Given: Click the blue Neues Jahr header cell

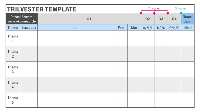Looking at the screenshot, I should (188, 19).
